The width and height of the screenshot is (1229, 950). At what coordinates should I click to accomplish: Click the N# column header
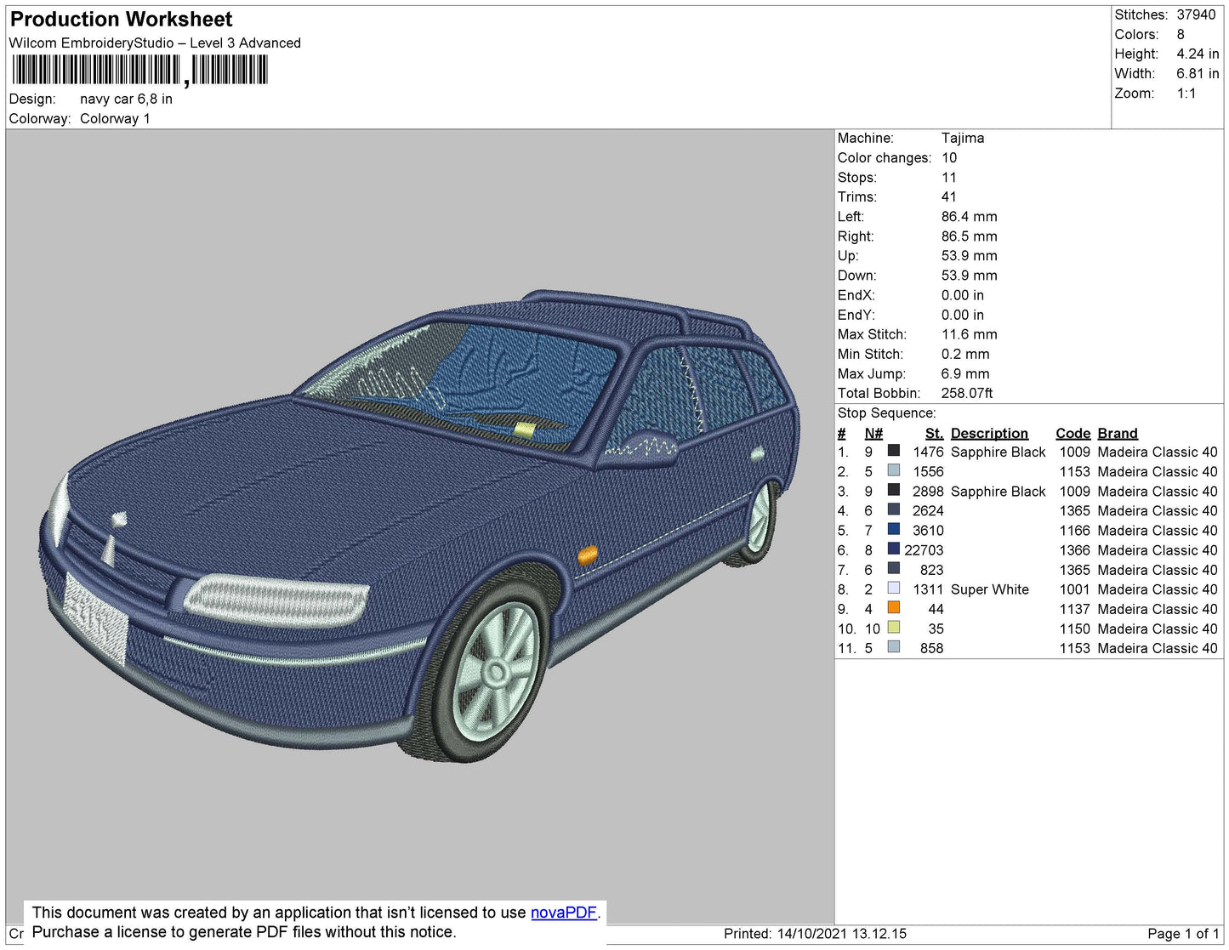point(873,433)
